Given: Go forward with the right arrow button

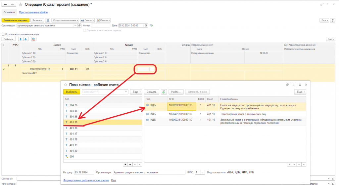Looking at the screenshot, I should (x=12, y=4).
